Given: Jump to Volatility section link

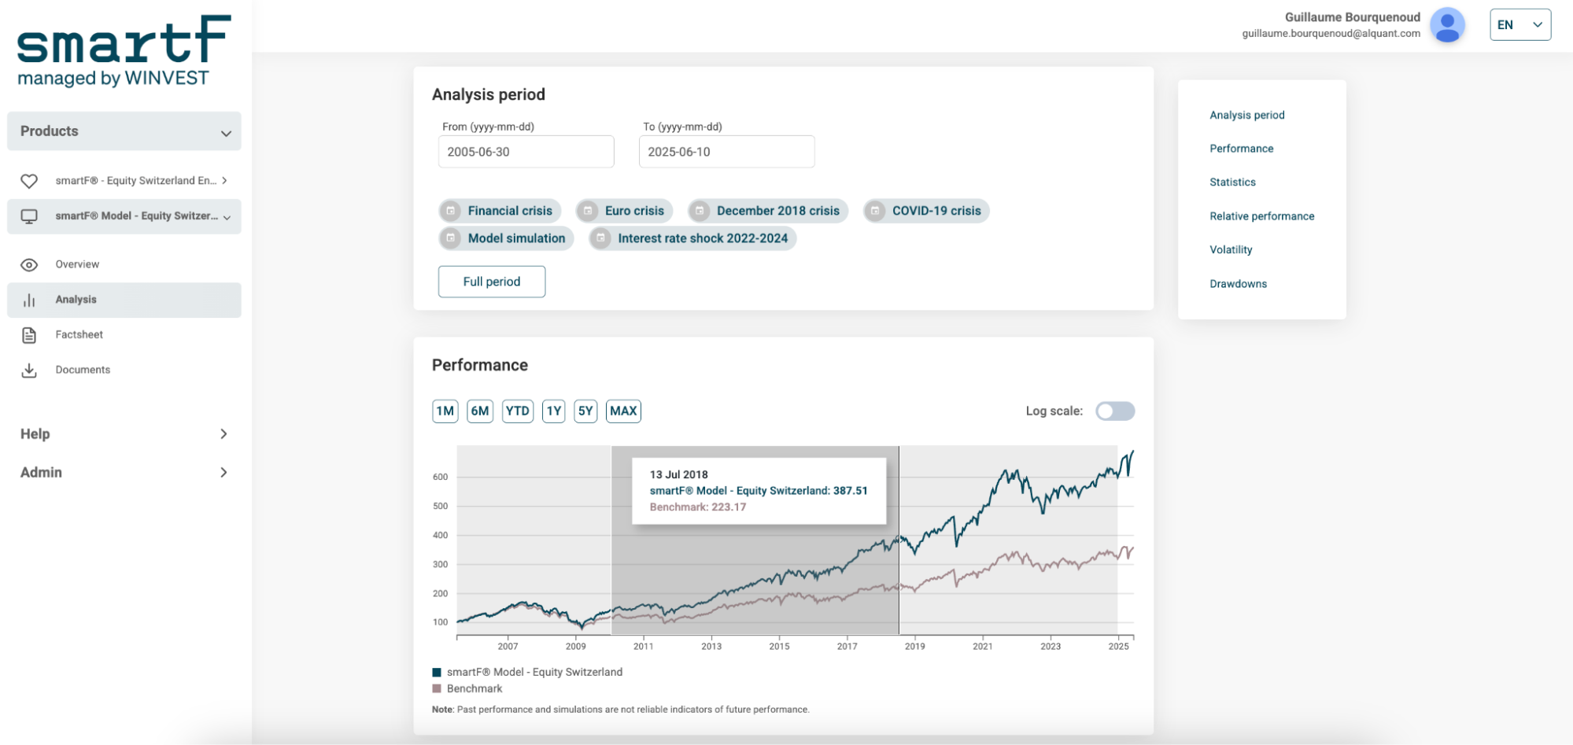Looking at the screenshot, I should (x=1231, y=250).
